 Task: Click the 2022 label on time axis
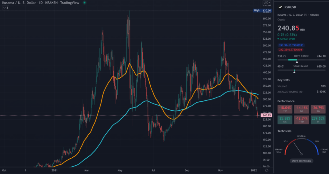coord(254,170)
